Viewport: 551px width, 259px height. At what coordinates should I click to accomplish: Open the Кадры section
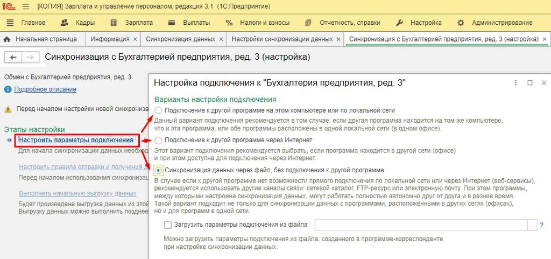tap(85, 23)
